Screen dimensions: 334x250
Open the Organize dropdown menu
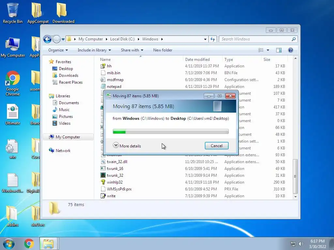58,50
